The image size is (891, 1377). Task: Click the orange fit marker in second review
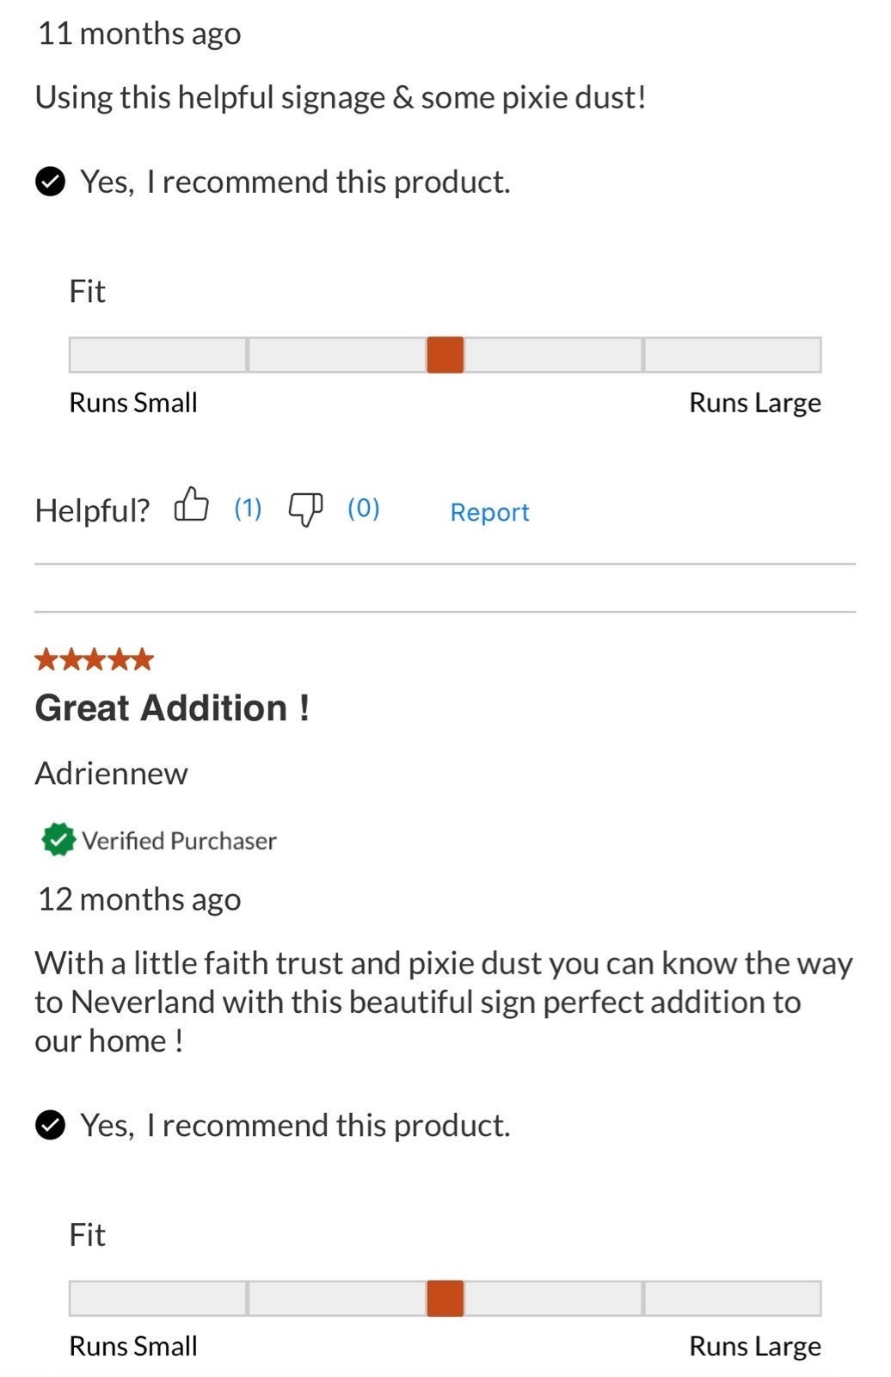pyautogui.click(x=445, y=1298)
